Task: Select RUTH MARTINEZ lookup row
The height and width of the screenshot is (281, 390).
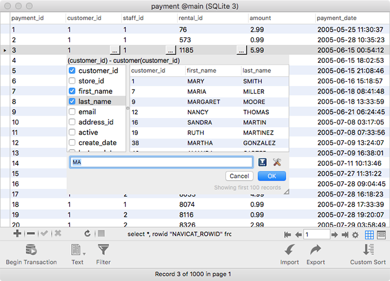Action: pos(209,132)
